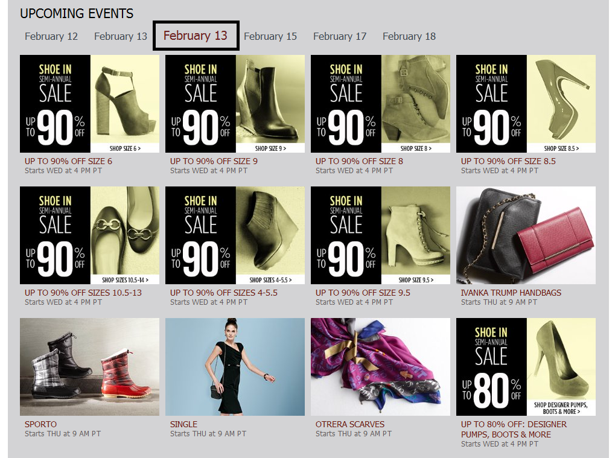615x458 pixels.
Task: Select the Size 8.5 pump sale image
Action: (526, 104)
